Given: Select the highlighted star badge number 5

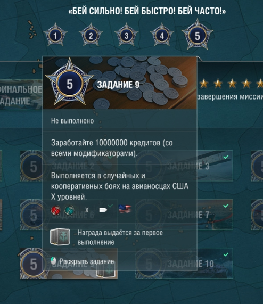Looking at the screenshot, I should point(198,35).
